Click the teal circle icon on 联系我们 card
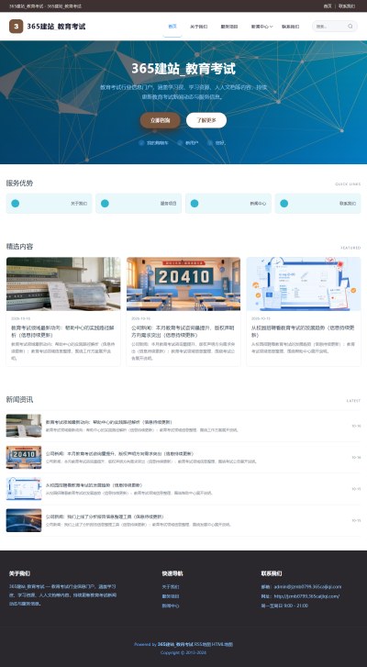This screenshot has height=667, width=367. click(284, 204)
